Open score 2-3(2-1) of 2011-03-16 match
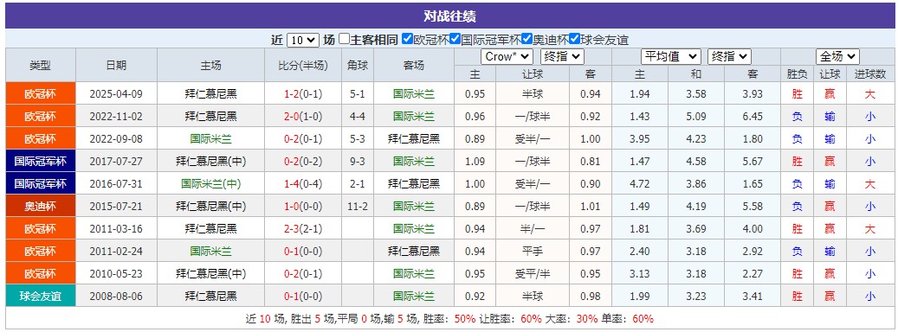This screenshot has width=898, height=332. pyautogui.click(x=303, y=229)
